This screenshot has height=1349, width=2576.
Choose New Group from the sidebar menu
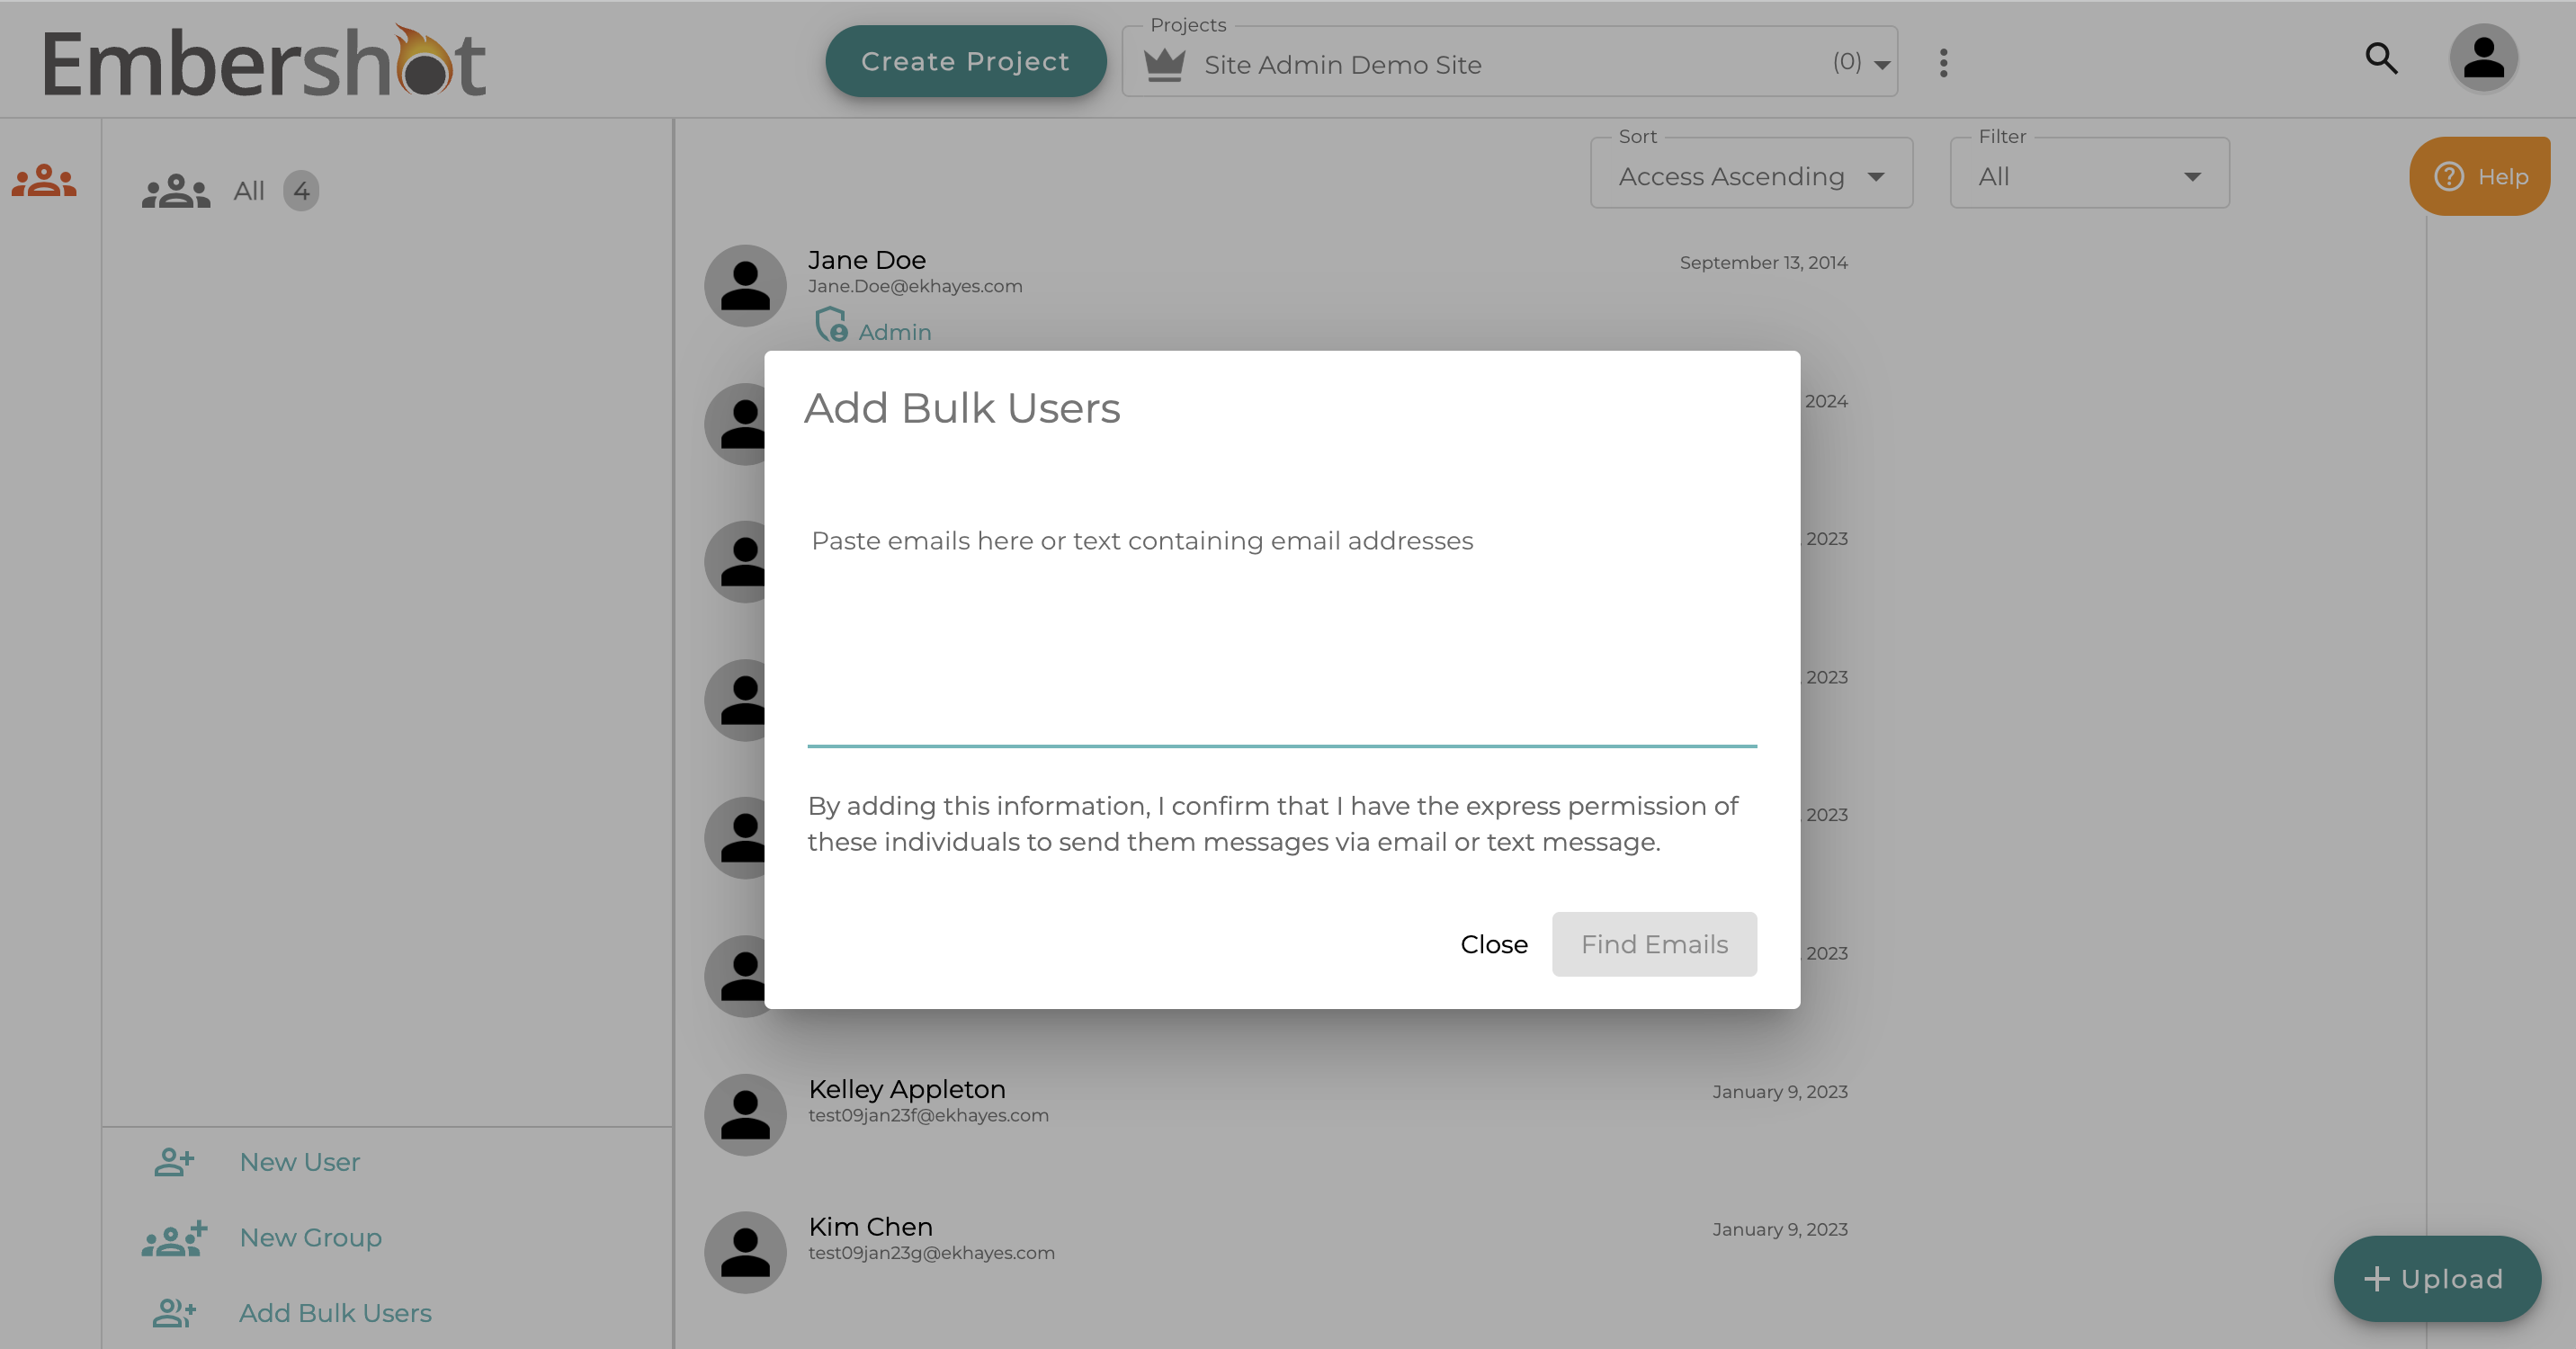click(x=310, y=1238)
